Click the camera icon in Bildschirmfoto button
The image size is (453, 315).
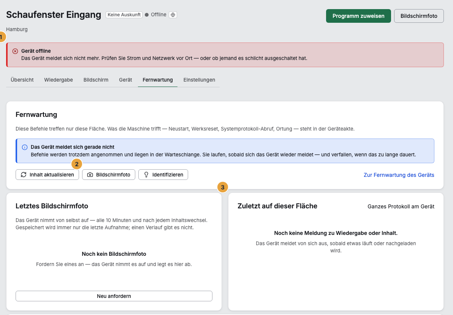pos(90,175)
